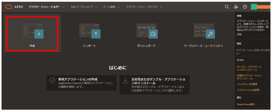Expand the arrow next to SQLワークショップ
271x110 pixels.
(x=96, y=7)
